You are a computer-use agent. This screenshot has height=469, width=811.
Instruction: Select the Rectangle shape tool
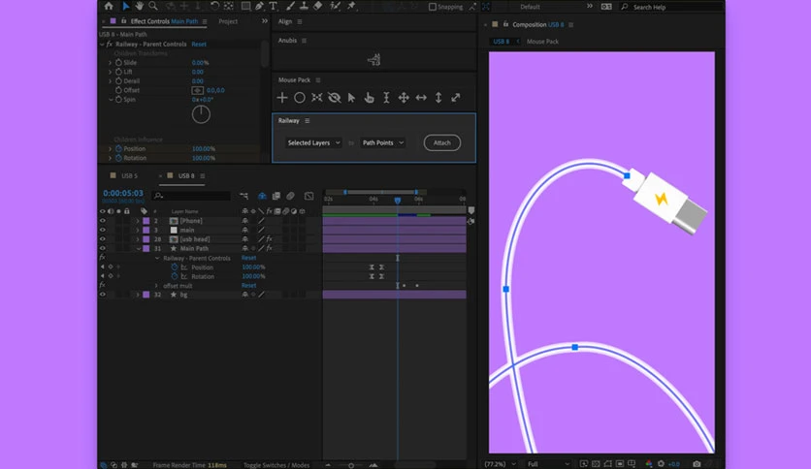point(245,6)
